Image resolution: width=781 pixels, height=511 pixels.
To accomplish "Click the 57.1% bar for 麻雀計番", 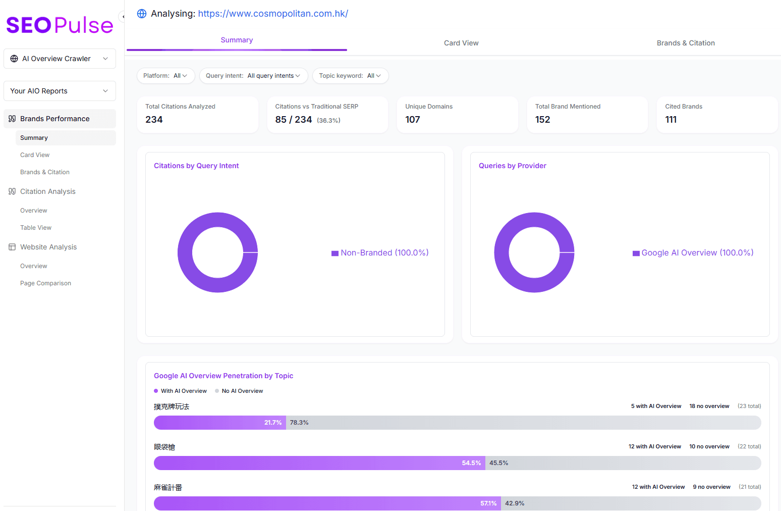I will [327, 503].
